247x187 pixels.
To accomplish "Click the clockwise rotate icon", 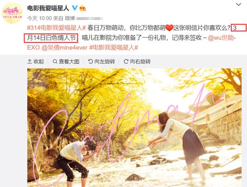I will (126, 61).
